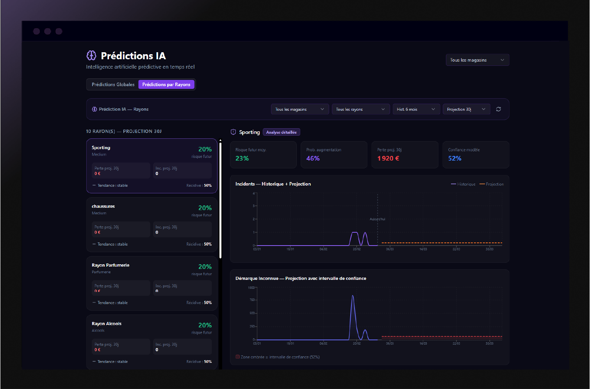Change the Projection 30j dropdown
The image size is (590, 389).
[x=466, y=109]
